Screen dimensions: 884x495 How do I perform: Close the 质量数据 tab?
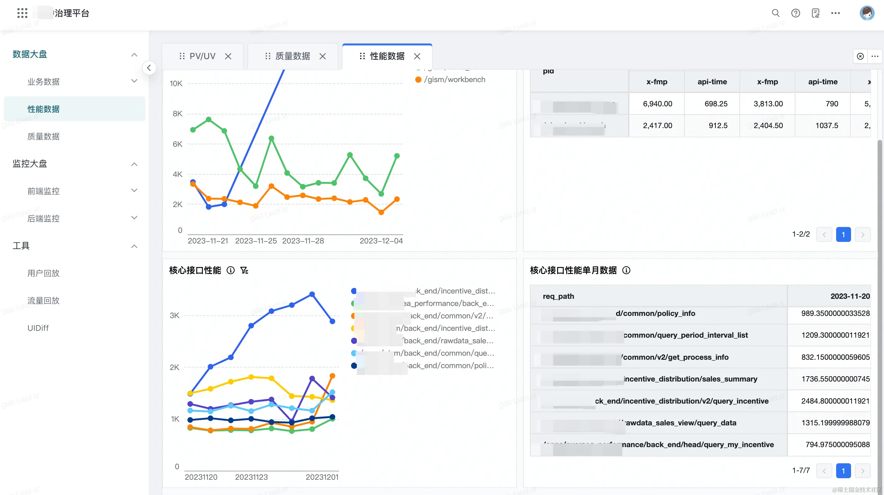(x=323, y=56)
